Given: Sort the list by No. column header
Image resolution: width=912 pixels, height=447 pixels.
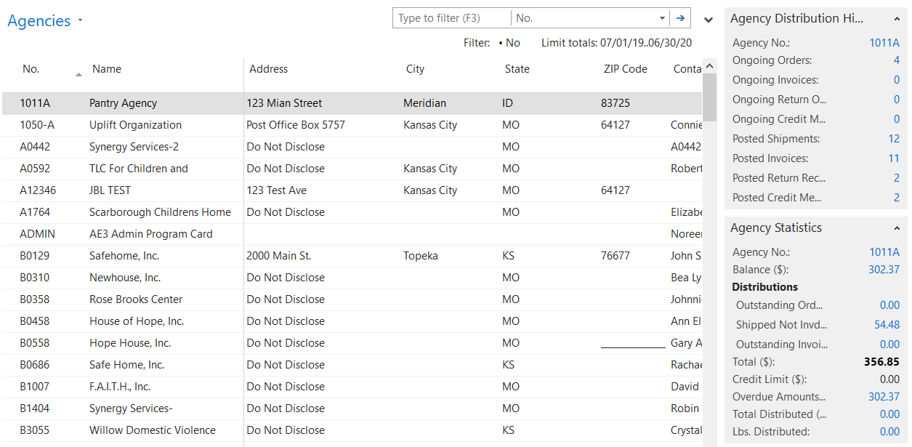Looking at the screenshot, I should tap(31, 69).
